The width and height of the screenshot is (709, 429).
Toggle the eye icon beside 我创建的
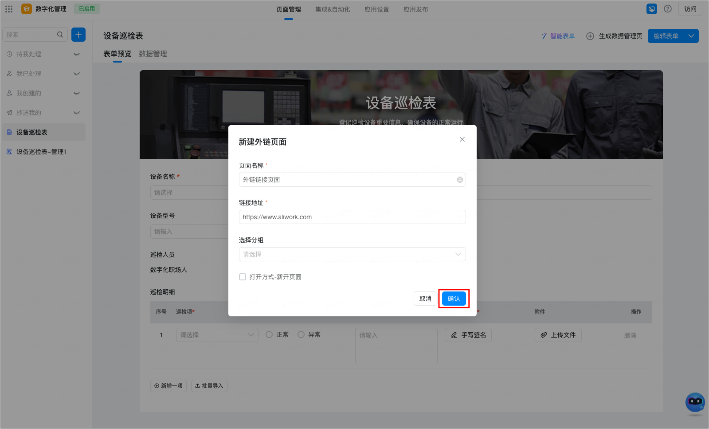click(77, 93)
